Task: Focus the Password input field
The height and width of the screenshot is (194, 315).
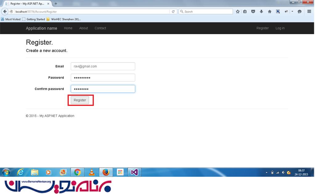Action: tap(103, 78)
